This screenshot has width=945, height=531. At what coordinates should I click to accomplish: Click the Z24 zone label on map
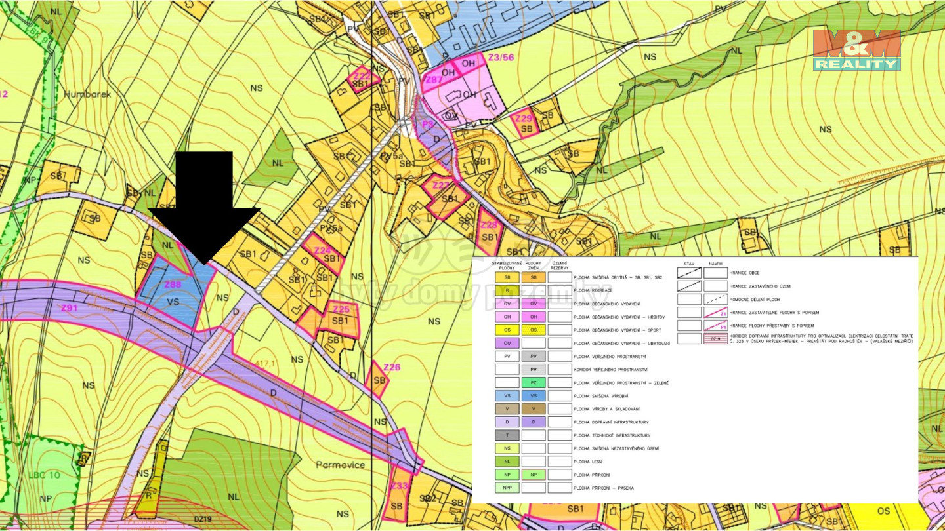pos(322,250)
